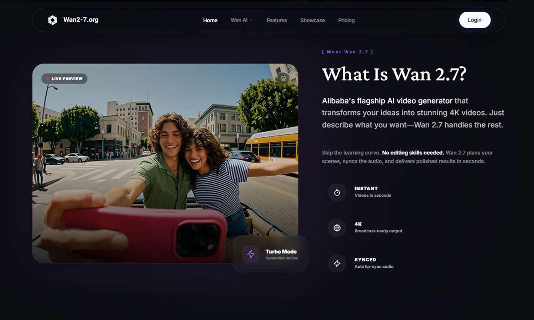
Task: Click the chevron arrow next to Wan AI
Action: (x=251, y=20)
